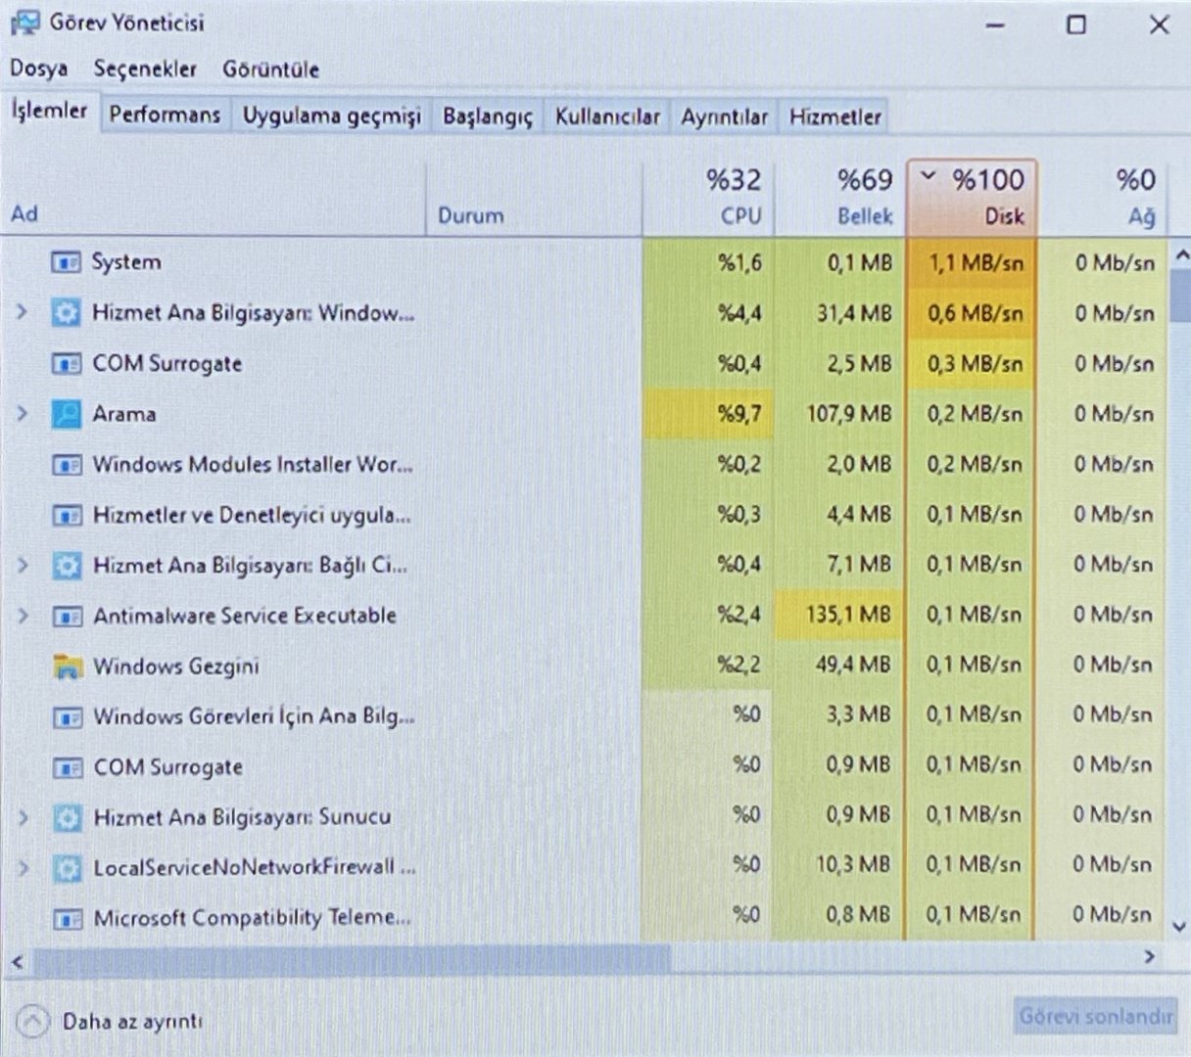Viewport: 1191px width, 1057px height.
Task: Expand Hizmet Ana Bilgisayarı: Bağlı Ci... row
Action: (x=22, y=566)
